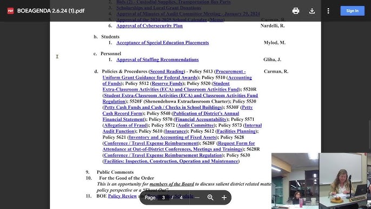Viewport: 371px width, 209px height.
Task: Open the Financial Accountability link
Action: click(x=201, y=119)
